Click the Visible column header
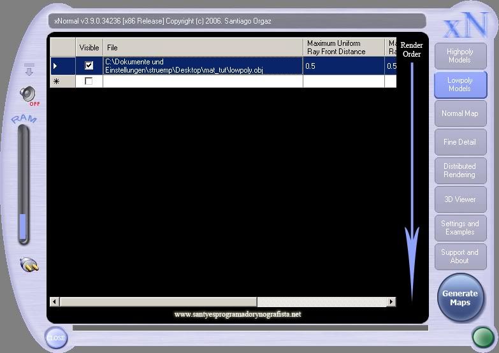Screen dimensions: 499x353 tap(89, 47)
